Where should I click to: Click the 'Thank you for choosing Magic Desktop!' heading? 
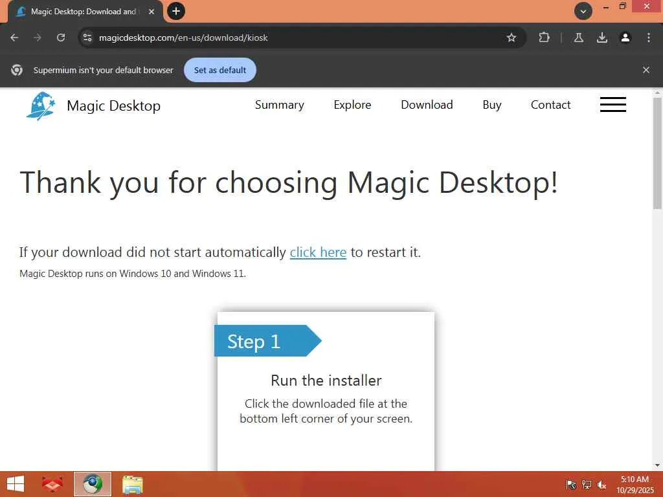[289, 182]
